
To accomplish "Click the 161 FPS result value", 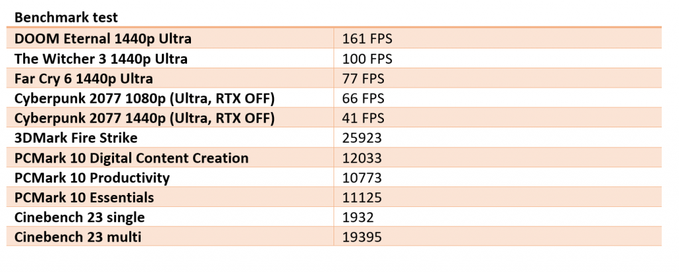I will point(367,38).
